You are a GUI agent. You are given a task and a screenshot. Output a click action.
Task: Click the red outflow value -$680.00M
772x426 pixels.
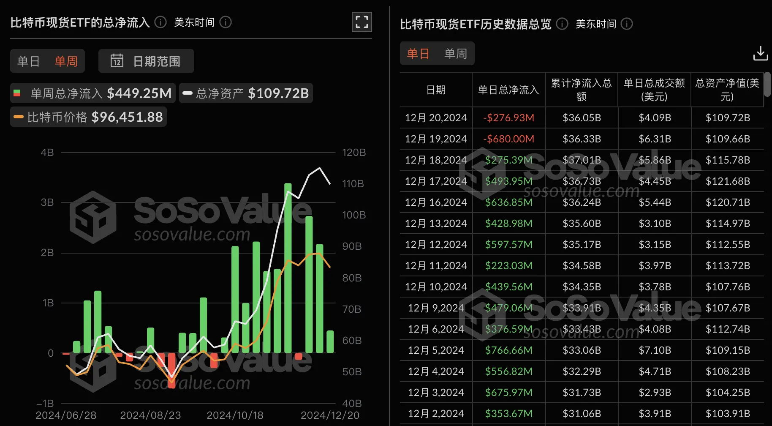pos(508,139)
